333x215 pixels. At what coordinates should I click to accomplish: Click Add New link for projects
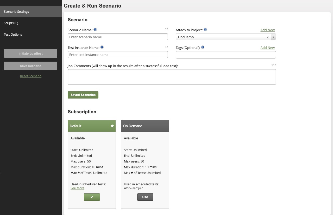[x=267, y=30]
